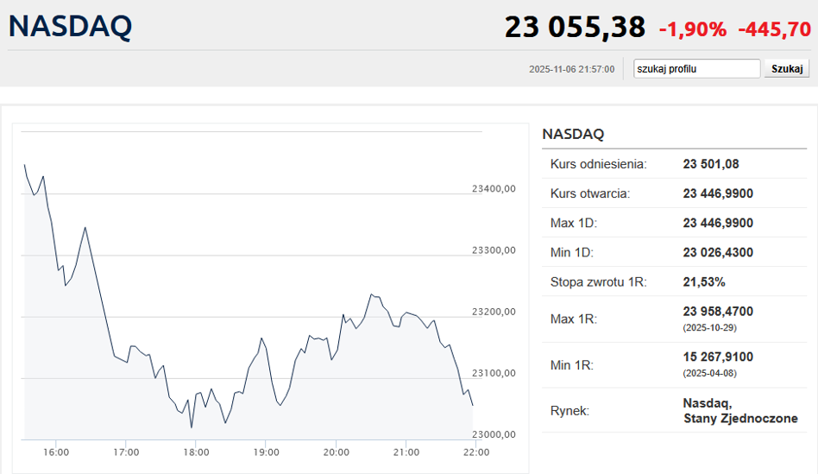Viewport: 818px width, 474px height.
Task: Click the 18:00 label on chart time axis
Action: [196, 452]
